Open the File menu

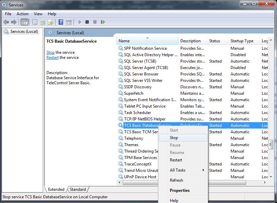(x=8, y=14)
